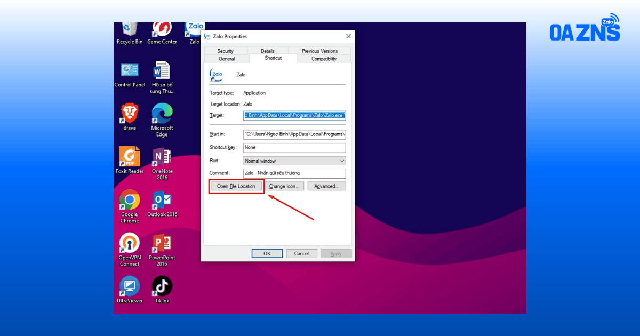Open the Outlook 2016 shortcut
Image resolution: width=640 pixels, height=336 pixels.
pos(162,204)
